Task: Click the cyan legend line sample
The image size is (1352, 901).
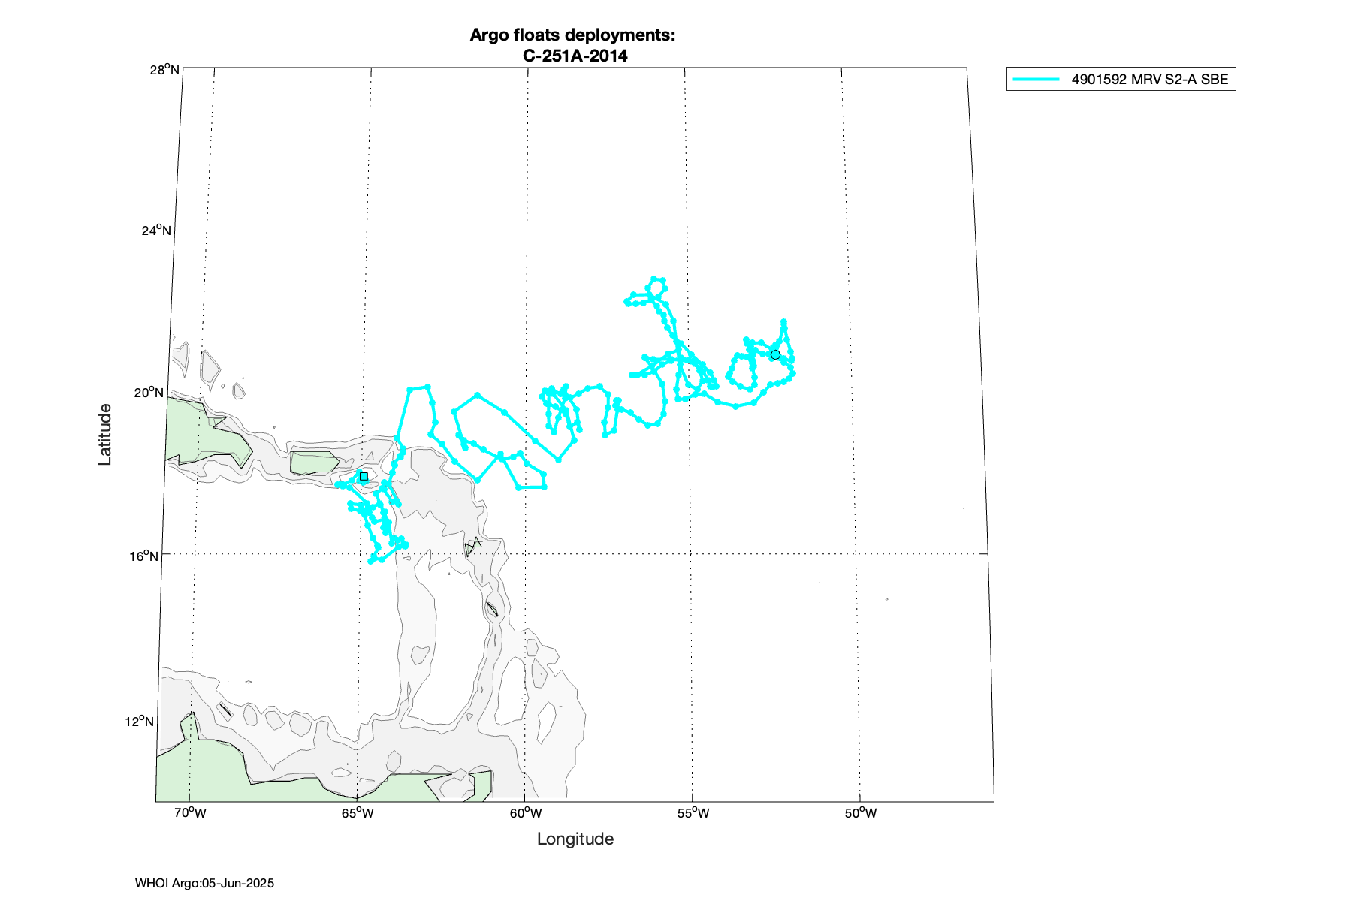Action: point(1036,79)
